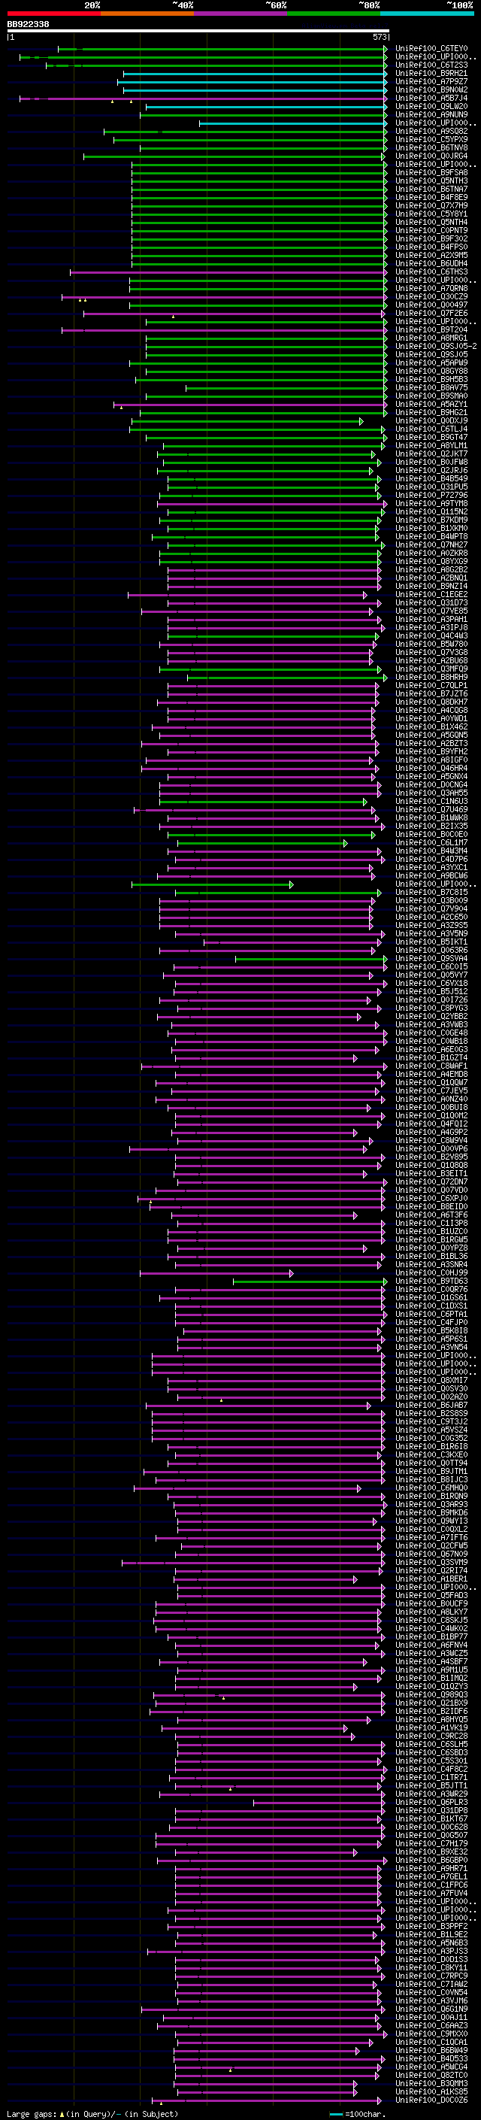Select hit UniRef100_C1N6U3
Image resolution: width=481 pixels, height=2120 pixels.
coord(431,802)
